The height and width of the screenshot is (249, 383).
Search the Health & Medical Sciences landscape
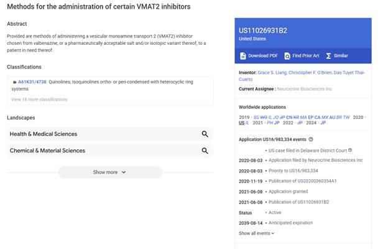(x=205, y=134)
